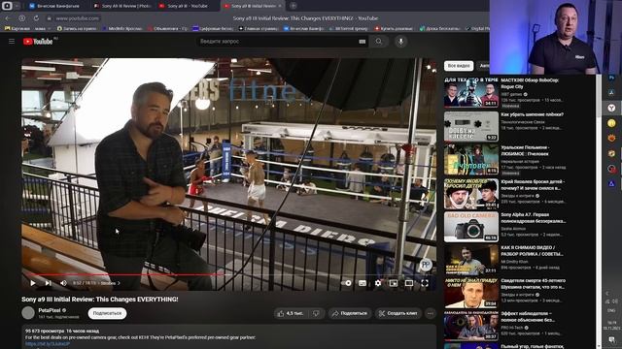Open the YouTube hamburger guide menu
The image size is (622, 349).
coord(12,41)
